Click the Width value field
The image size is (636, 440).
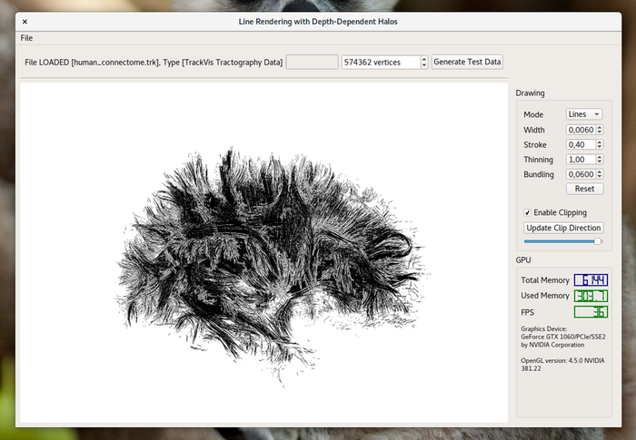pyautogui.click(x=580, y=130)
